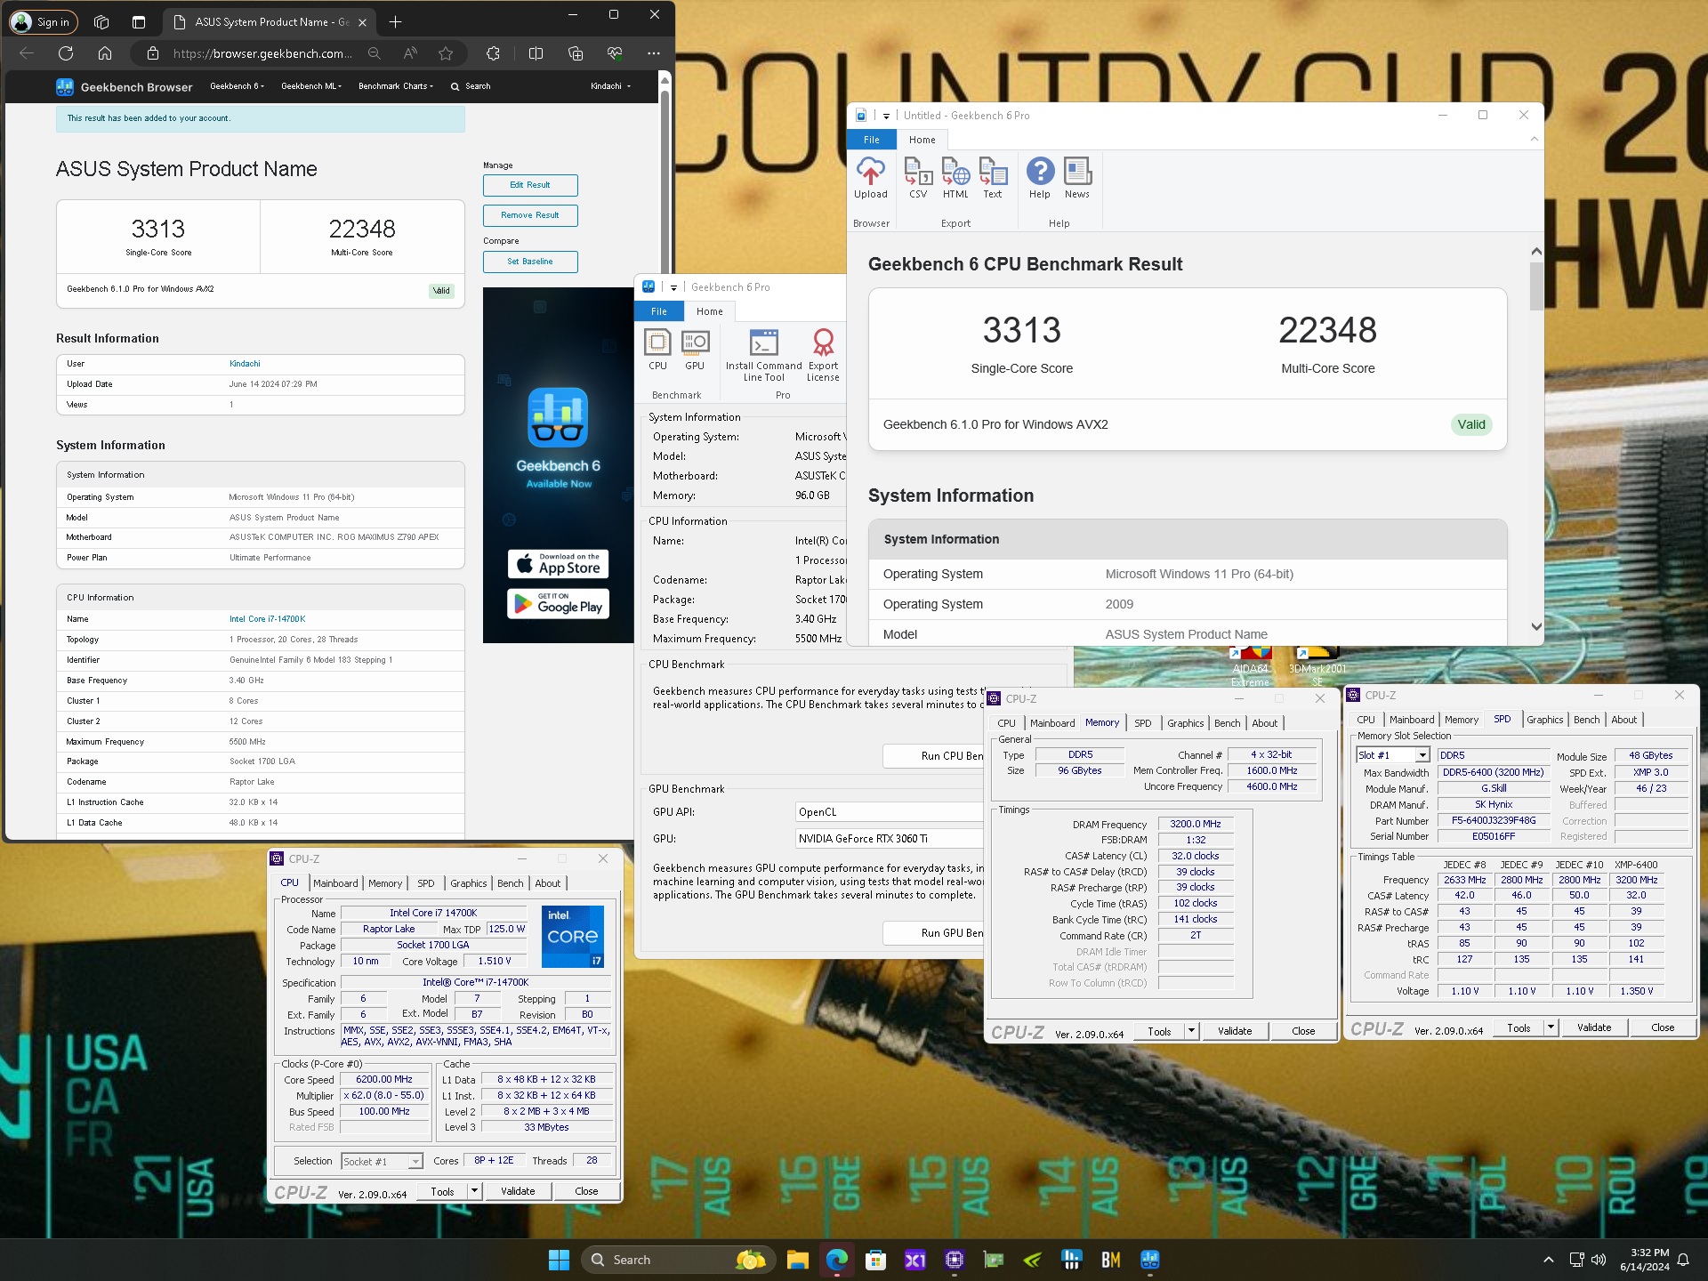This screenshot has height=1281, width=1708.
Task: Open Edge extensions puzzle icon
Action: pos(494,53)
